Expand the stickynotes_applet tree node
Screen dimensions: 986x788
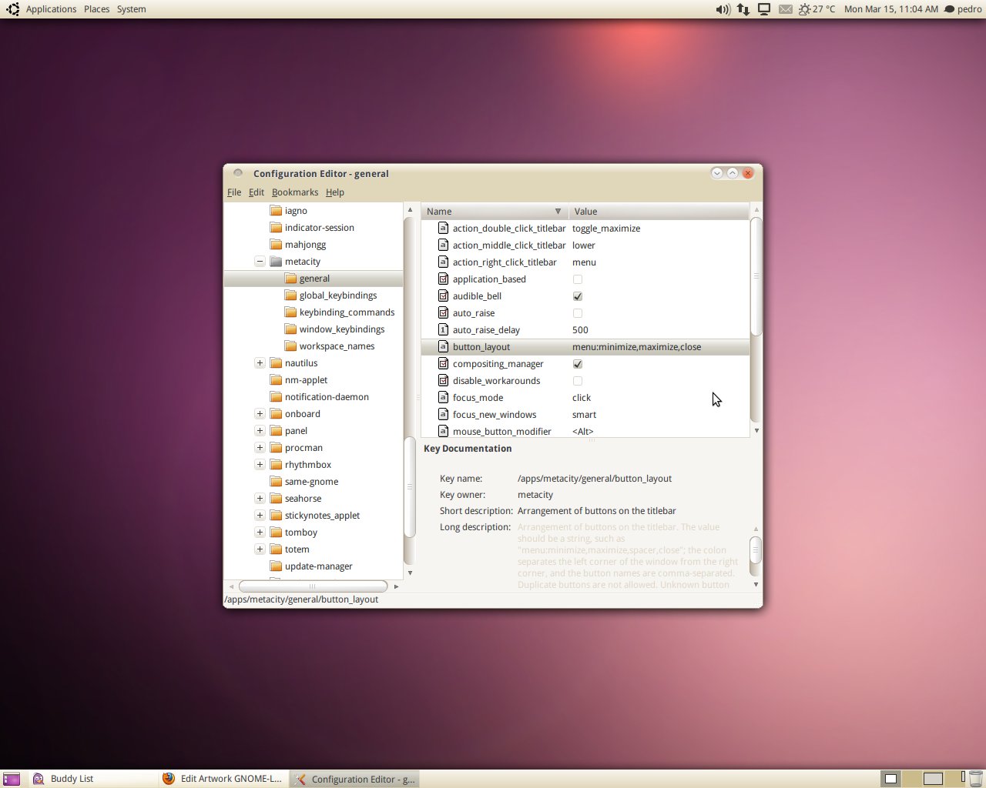coord(260,516)
